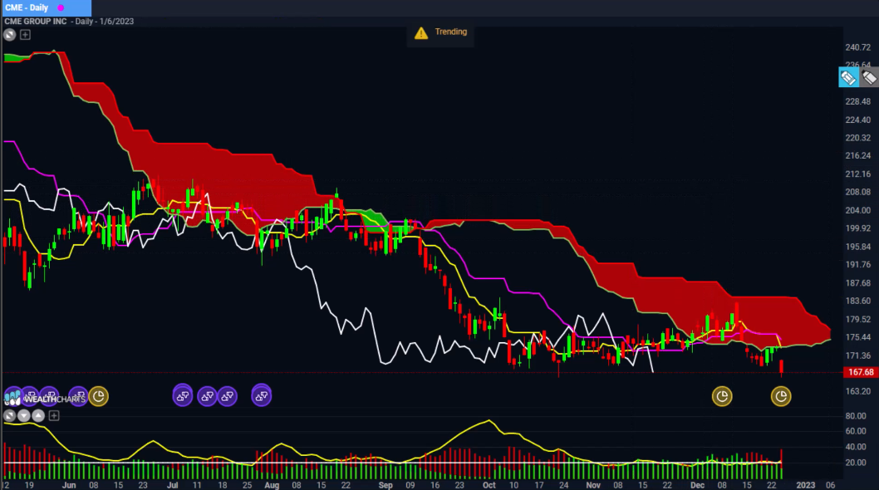
Task: Click the 80.00 indicator axis label
Action: (x=856, y=416)
